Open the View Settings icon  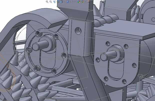click(88, 2)
